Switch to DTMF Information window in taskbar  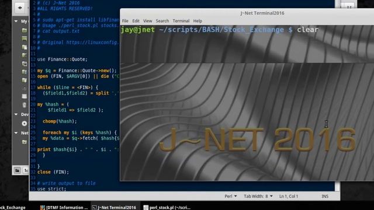click(x=64, y=208)
